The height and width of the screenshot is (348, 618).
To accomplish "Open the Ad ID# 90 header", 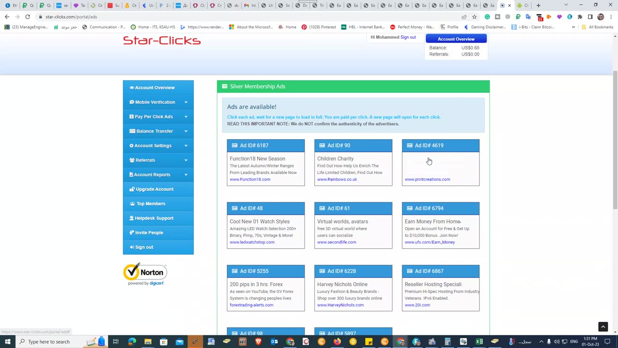I will coord(353,145).
